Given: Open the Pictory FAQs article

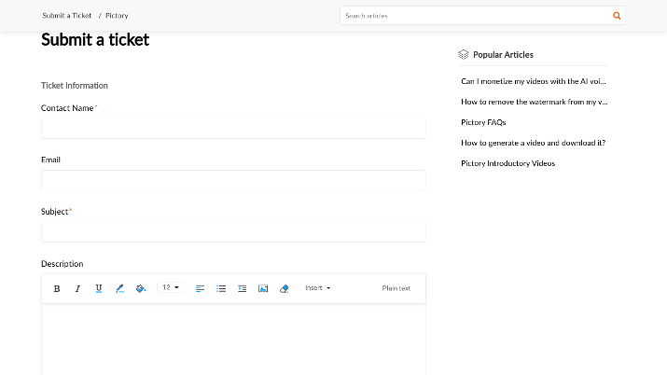Looking at the screenshot, I should coord(483,122).
